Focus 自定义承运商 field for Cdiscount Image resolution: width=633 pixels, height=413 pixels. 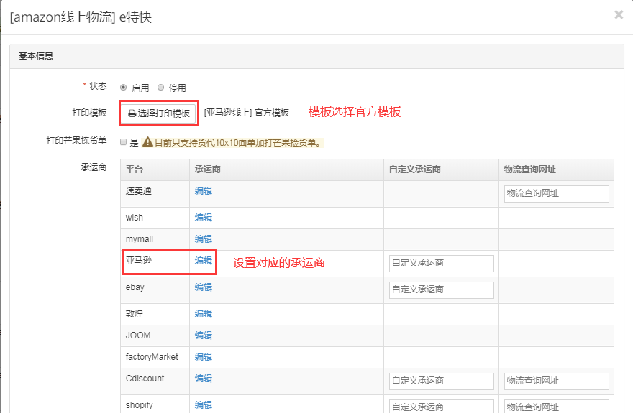point(441,381)
